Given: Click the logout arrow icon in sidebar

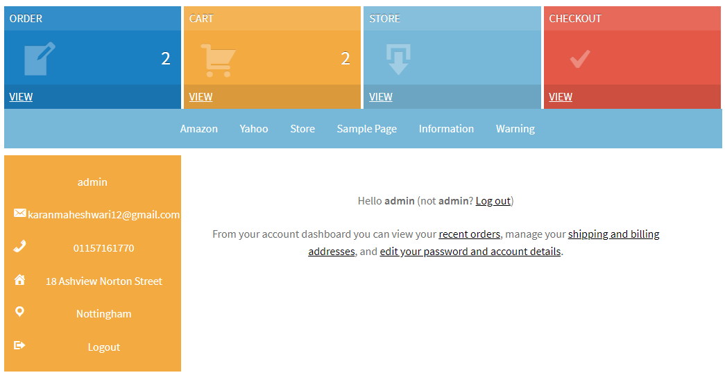Looking at the screenshot, I should [x=19, y=345].
